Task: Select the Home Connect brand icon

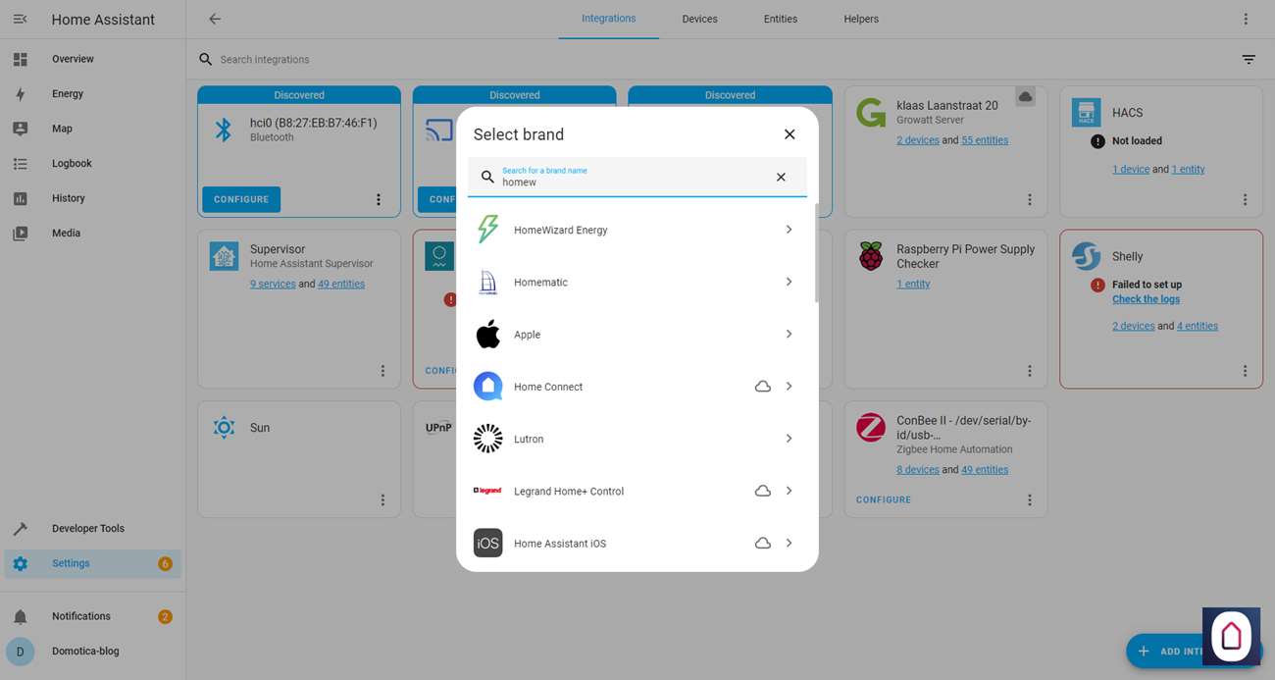Action: point(487,387)
